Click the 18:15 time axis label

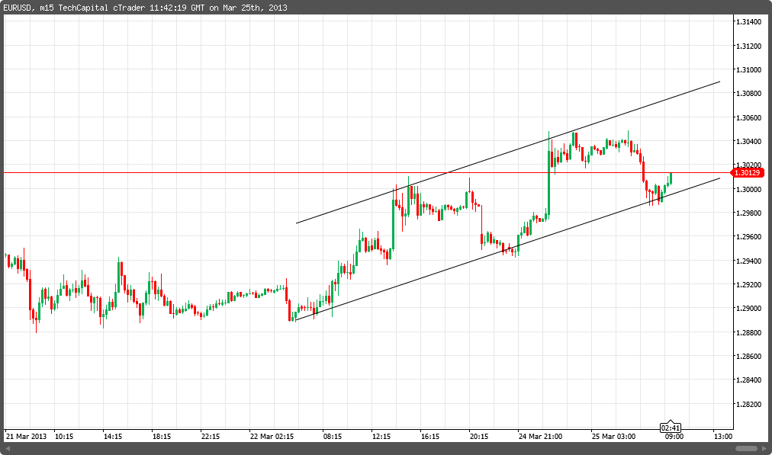click(x=162, y=436)
